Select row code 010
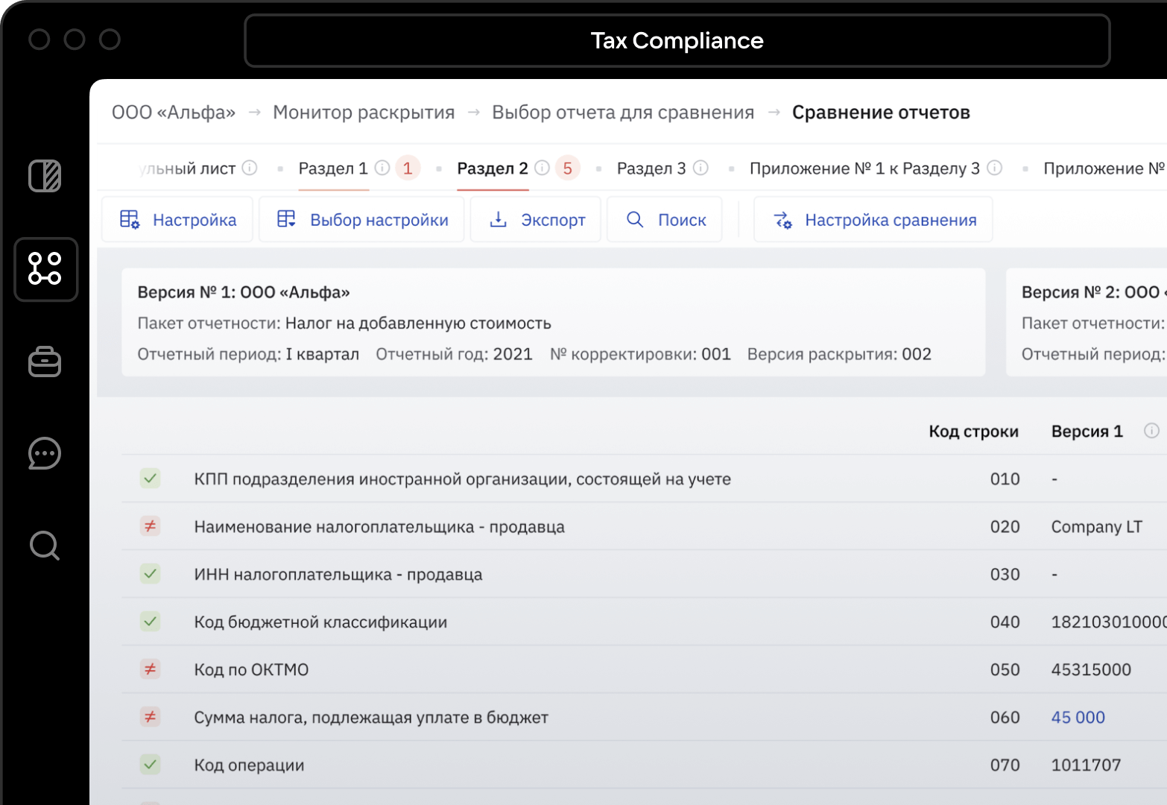 1005,479
